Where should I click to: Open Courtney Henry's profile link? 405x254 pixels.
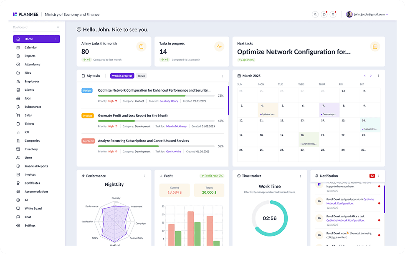169,101
